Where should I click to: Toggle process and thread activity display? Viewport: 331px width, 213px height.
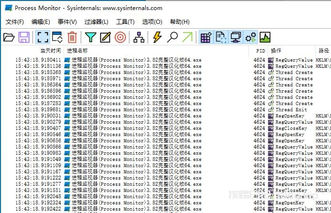250,37
